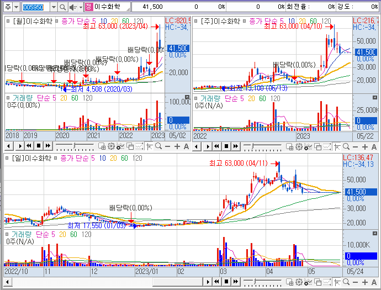
Task: Open monthly chart settings gear icon
Action: (x=112, y=146)
